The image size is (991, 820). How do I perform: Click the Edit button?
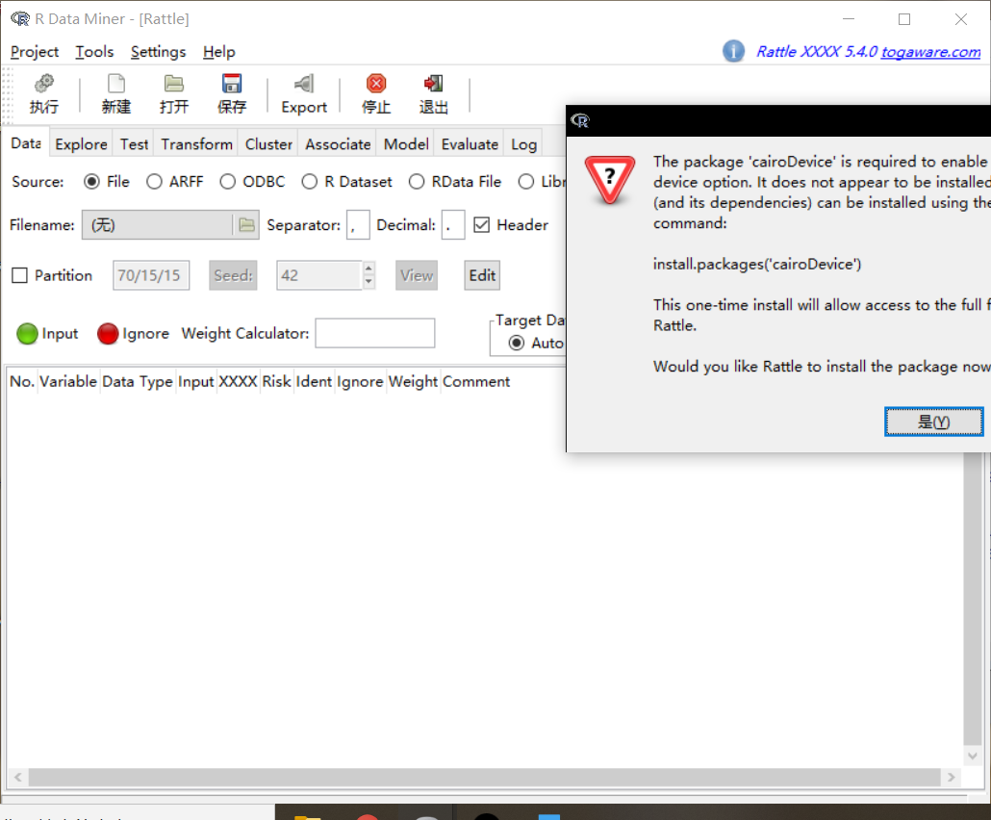pos(482,275)
